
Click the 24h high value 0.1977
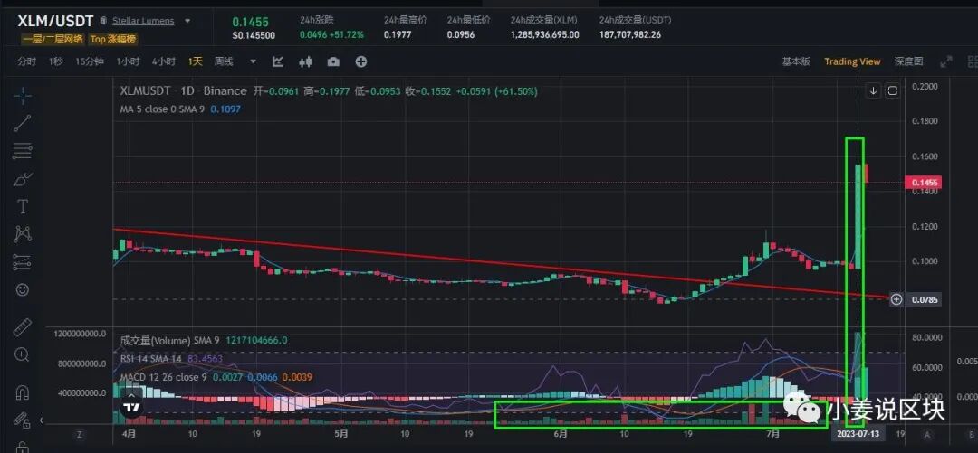398,35
